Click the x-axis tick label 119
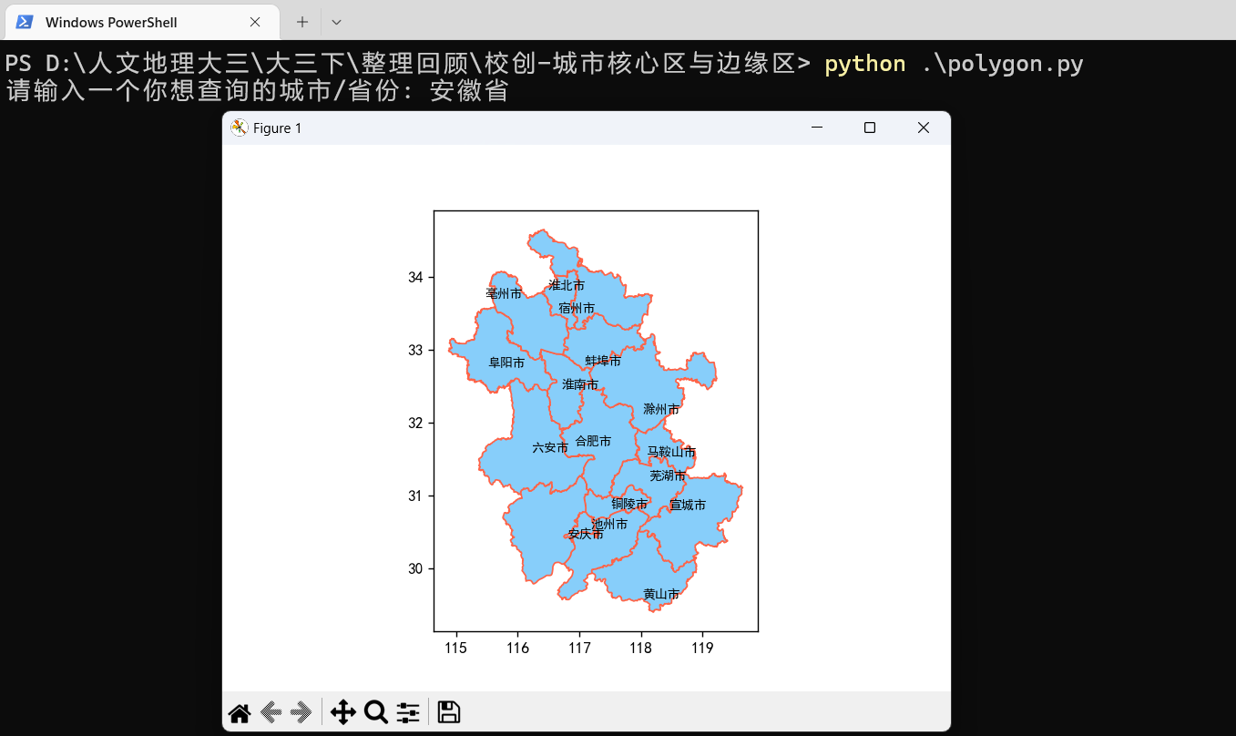 tap(702, 649)
